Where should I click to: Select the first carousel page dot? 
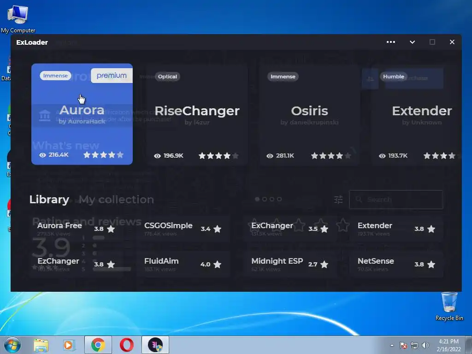257,199
